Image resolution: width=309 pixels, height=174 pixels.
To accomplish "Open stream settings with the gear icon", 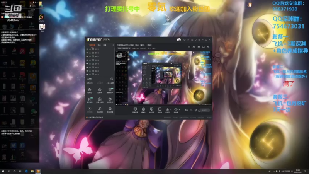I will tap(196, 110).
